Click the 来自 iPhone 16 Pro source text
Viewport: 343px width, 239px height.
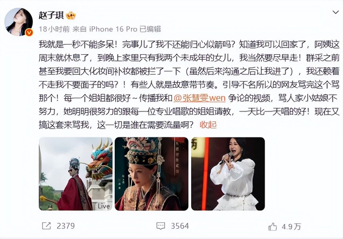(x=105, y=29)
